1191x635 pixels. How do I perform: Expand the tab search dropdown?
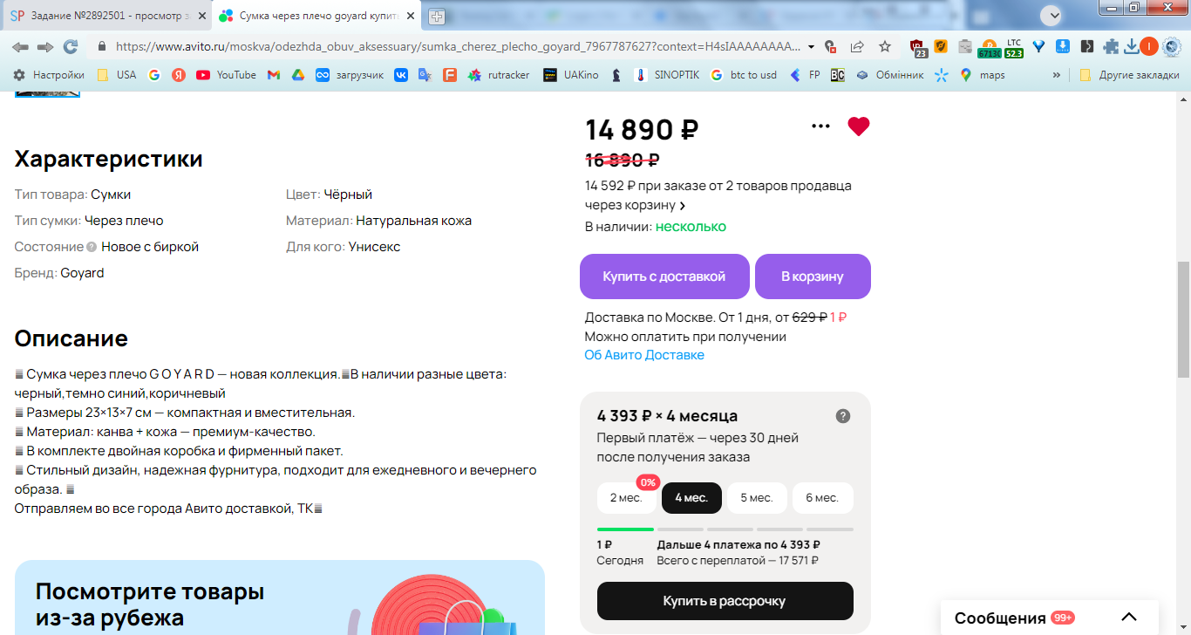(1053, 15)
